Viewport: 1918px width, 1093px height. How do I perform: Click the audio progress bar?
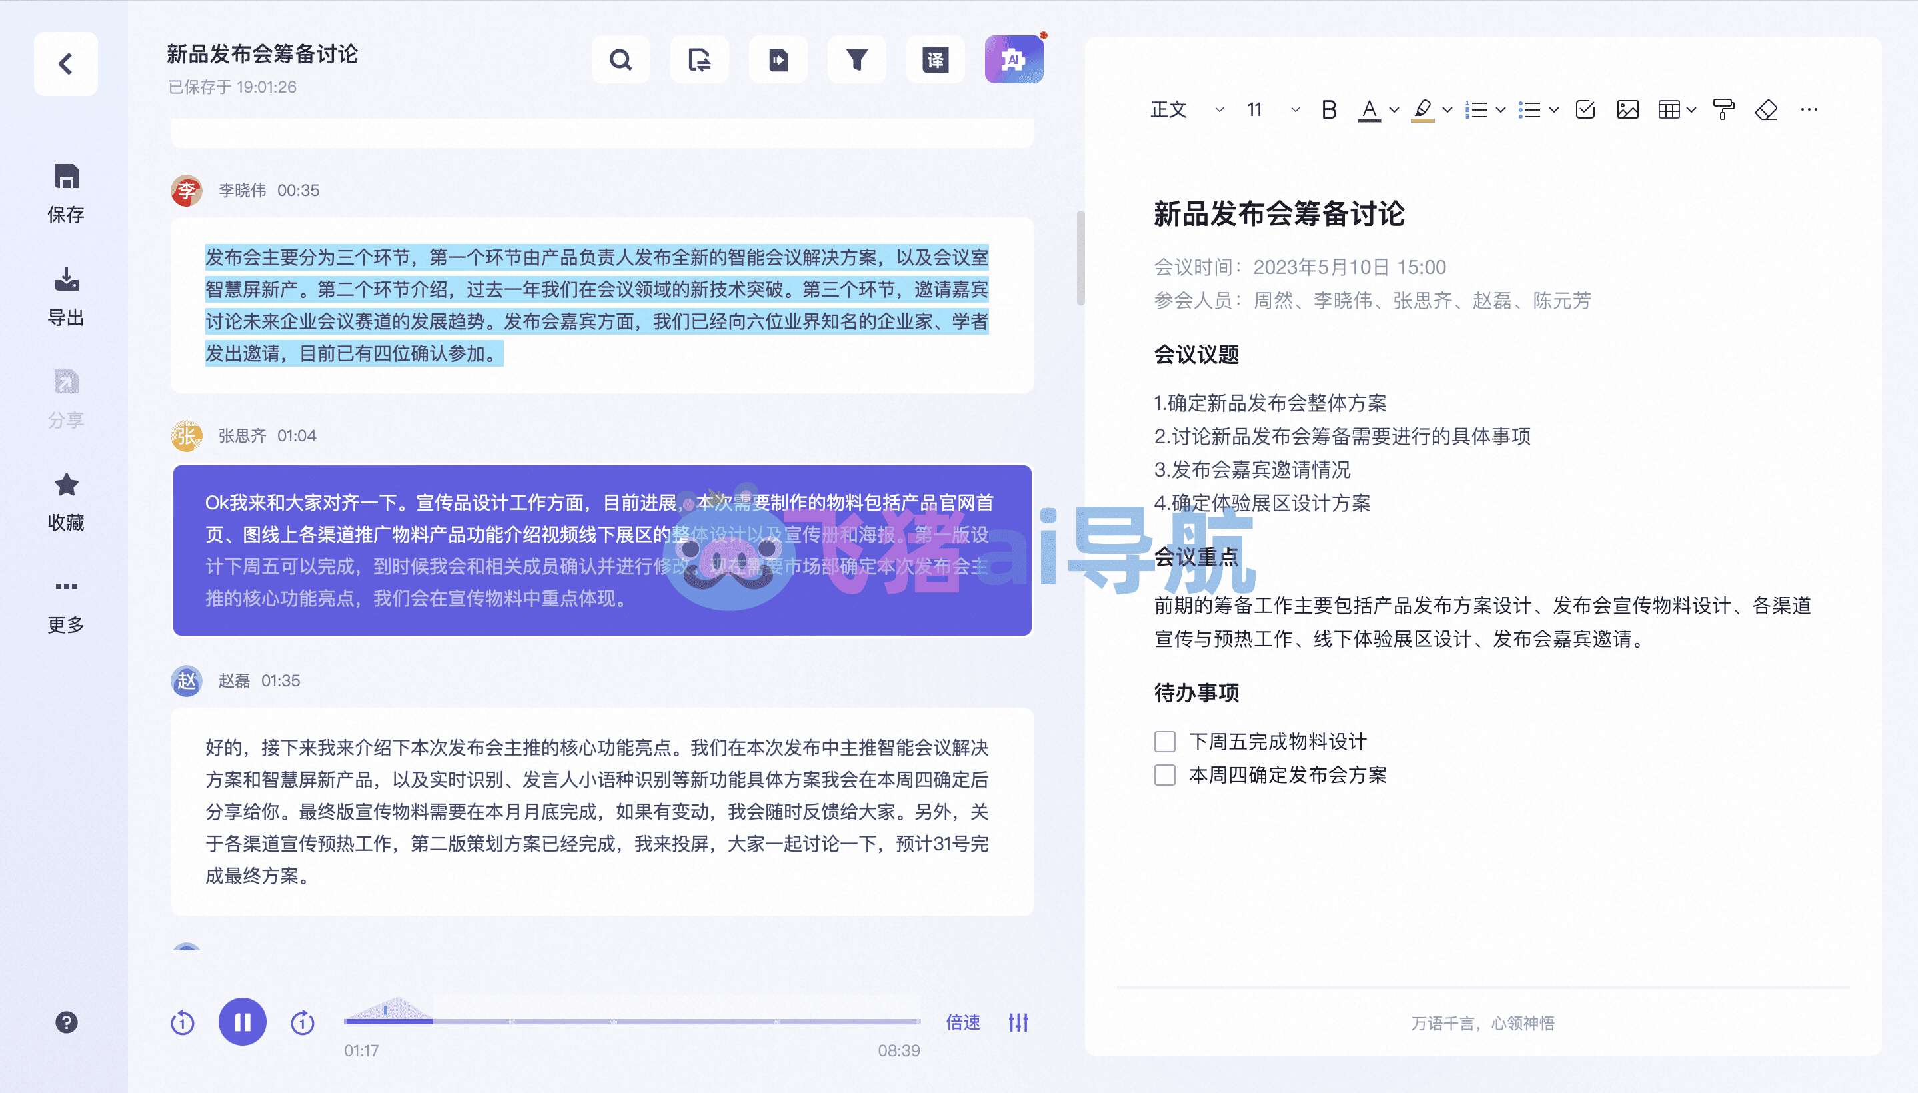point(632,1021)
